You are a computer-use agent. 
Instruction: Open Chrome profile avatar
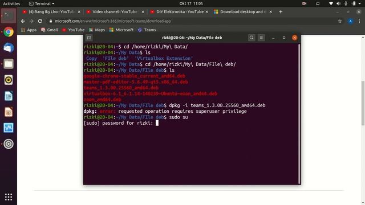point(350,21)
